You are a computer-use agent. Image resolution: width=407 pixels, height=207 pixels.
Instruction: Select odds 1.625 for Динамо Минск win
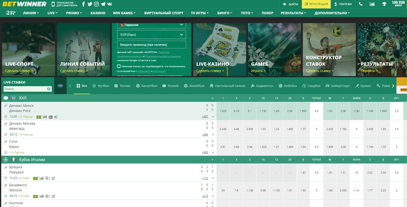pos(223,111)
